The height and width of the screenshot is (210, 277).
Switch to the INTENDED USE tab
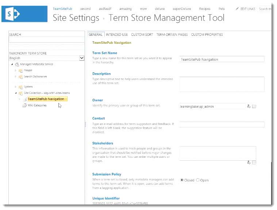point(117,35)
